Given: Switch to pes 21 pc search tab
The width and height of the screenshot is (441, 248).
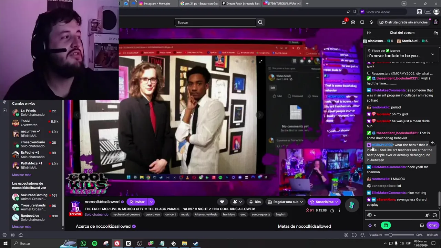Looking at the screenshot, I should [199, 3].
